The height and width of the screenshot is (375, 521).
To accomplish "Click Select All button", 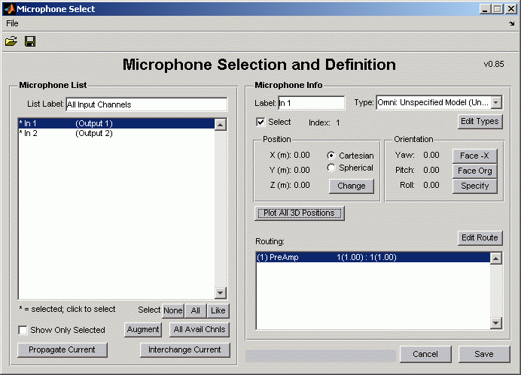I will pyautogui.click(x=196, y=310).
